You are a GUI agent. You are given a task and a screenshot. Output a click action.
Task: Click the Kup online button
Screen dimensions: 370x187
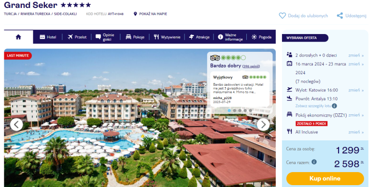325,179
